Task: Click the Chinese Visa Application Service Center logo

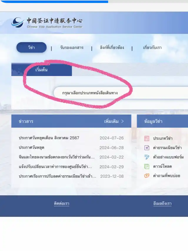Action: pyautogui.click(x=47, y=23)
